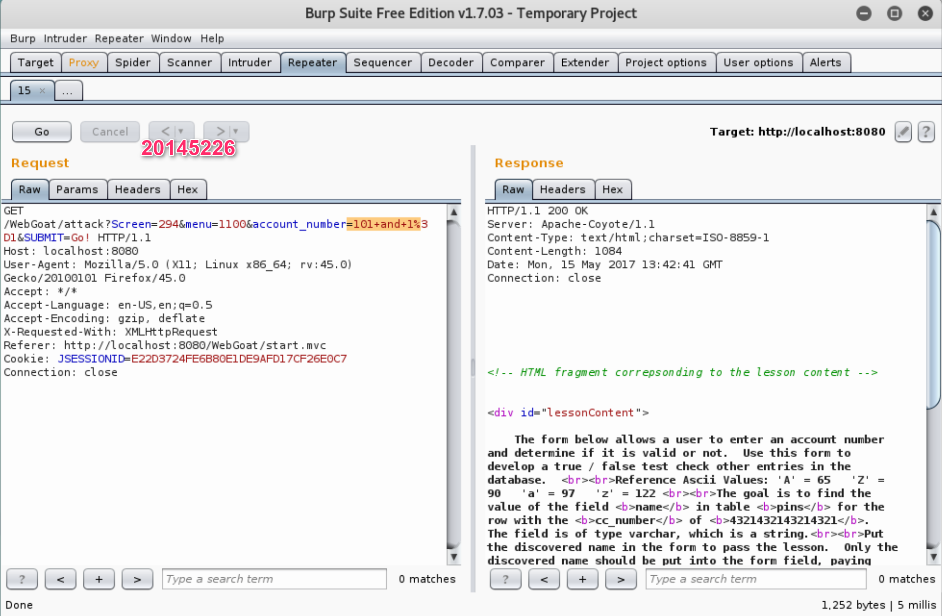The image size is (942, 616).
Task: Open the Help menu
Action: tap(212, 38)
